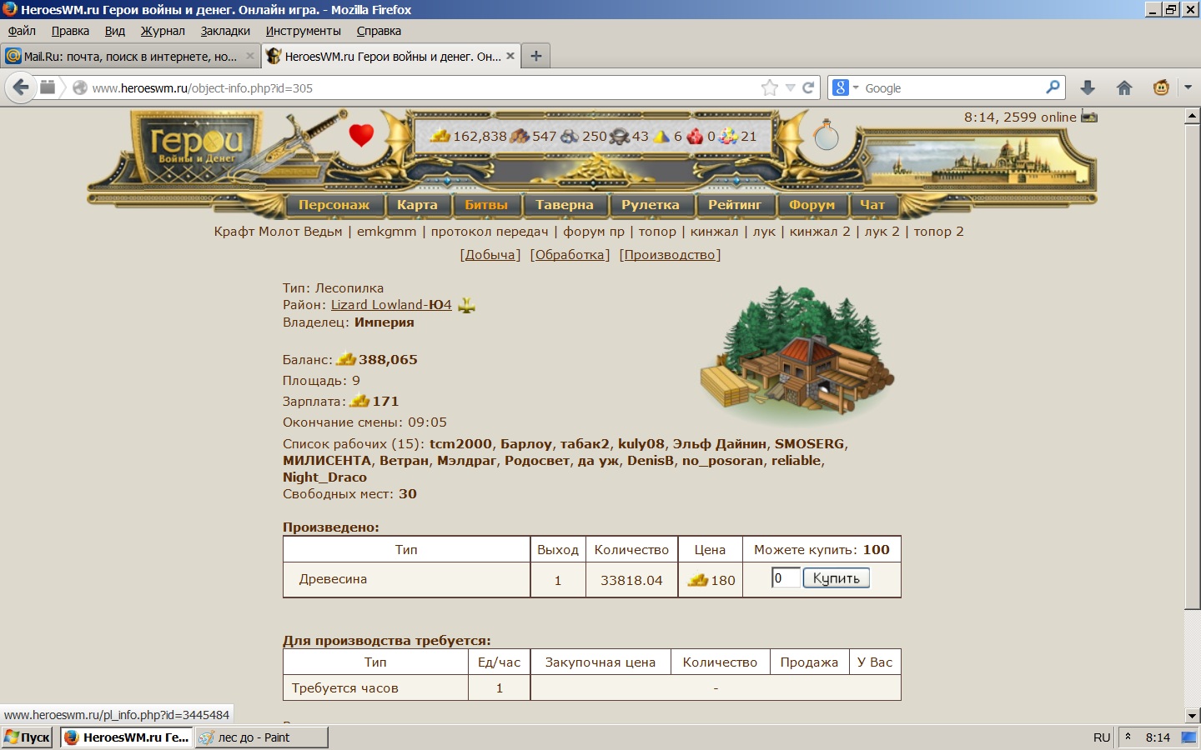This screenshot has height=750, width=1201.
Task: Click the Google search input field
Action: click(x=953, y=87)
